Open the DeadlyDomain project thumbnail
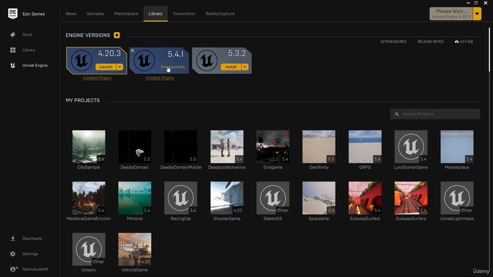 click(x=135, y=147)
